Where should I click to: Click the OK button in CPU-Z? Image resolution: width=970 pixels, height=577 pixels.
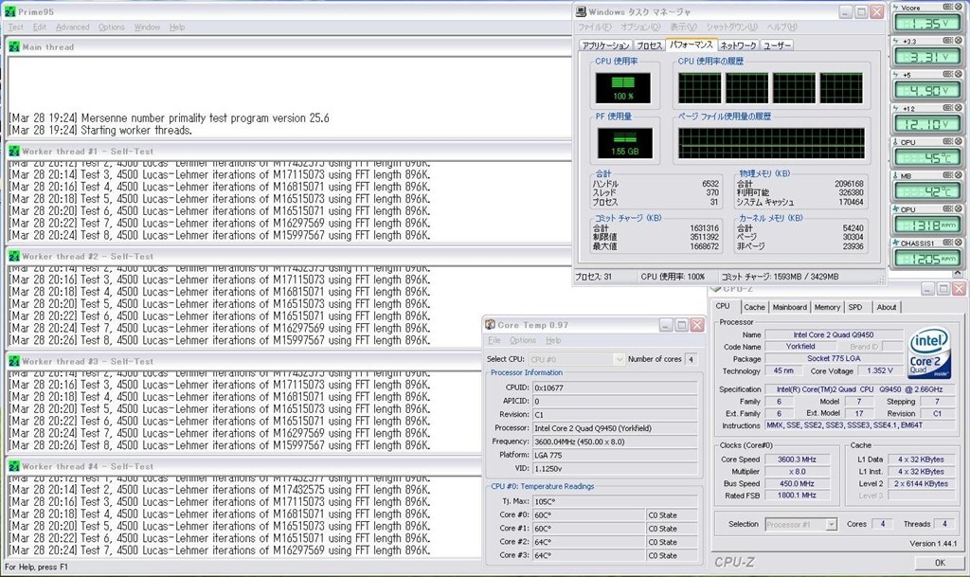click(939, 562)
